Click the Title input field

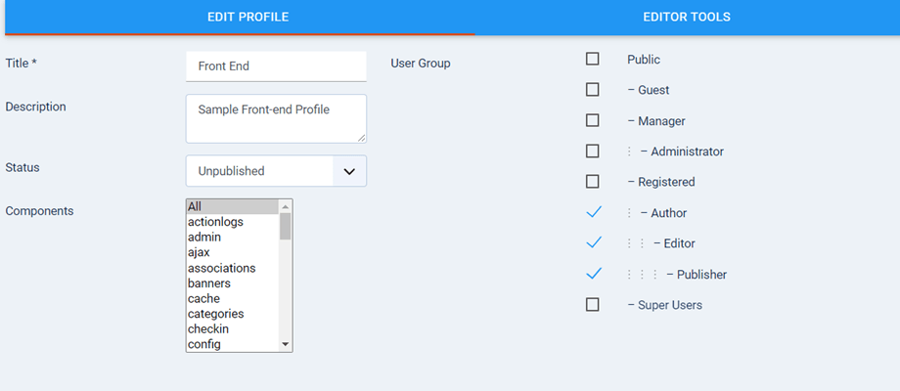276,66
